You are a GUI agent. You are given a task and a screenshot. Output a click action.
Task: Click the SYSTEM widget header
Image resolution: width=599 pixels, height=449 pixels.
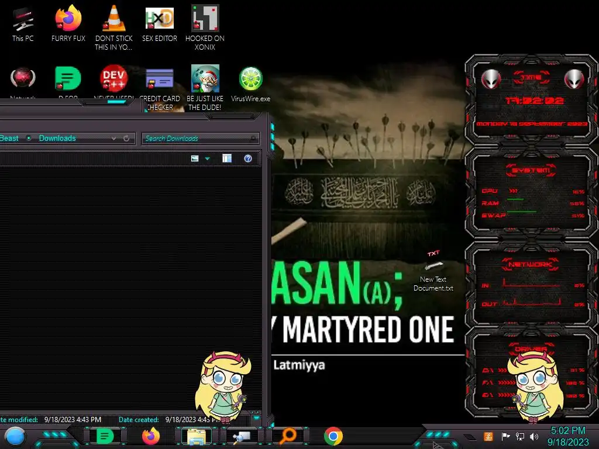pos(531,170)
